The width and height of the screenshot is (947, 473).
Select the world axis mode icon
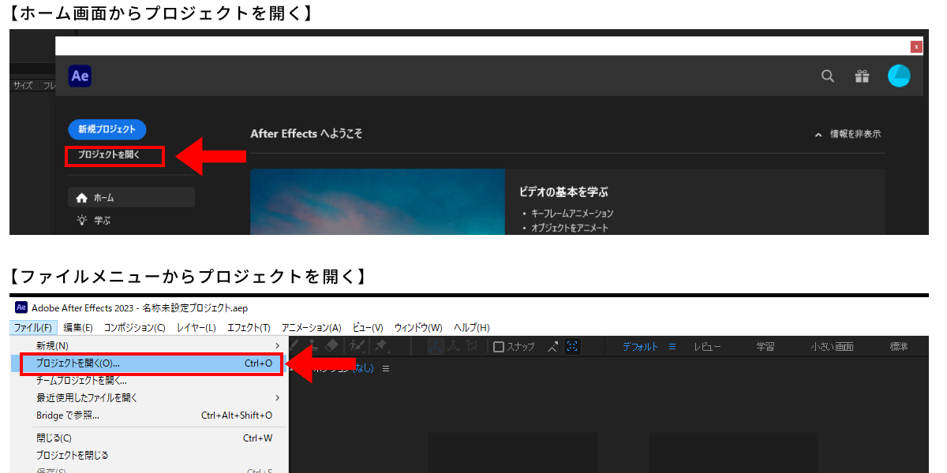[x=455, y=346]
